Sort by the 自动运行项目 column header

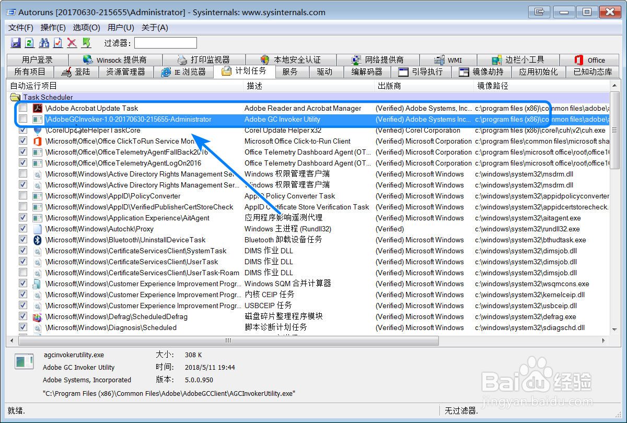tap(126, 86)
